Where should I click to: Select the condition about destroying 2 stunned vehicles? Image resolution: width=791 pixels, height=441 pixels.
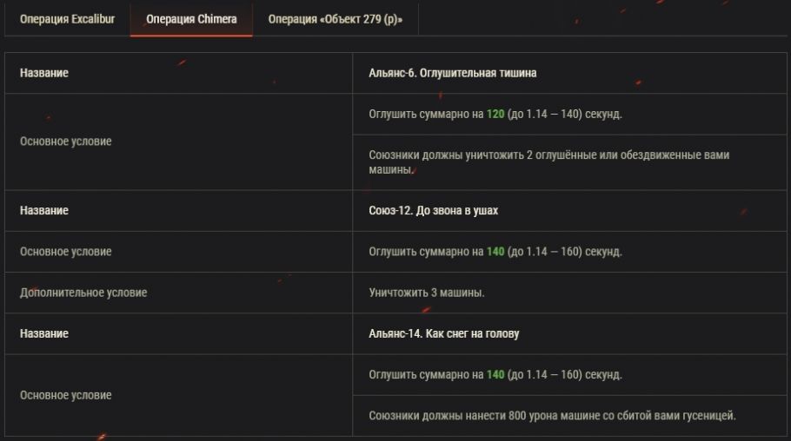click(x=548, y=162)
